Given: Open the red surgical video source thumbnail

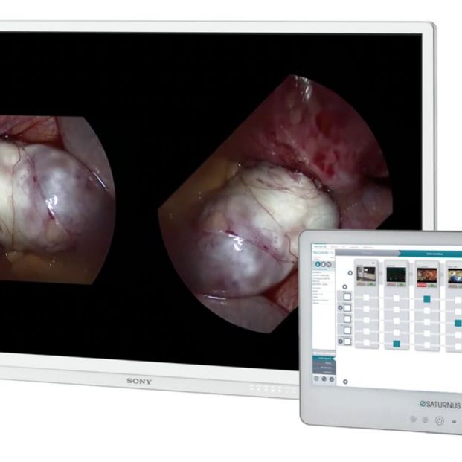Looking at the screenshot, I should pos(427,275).
